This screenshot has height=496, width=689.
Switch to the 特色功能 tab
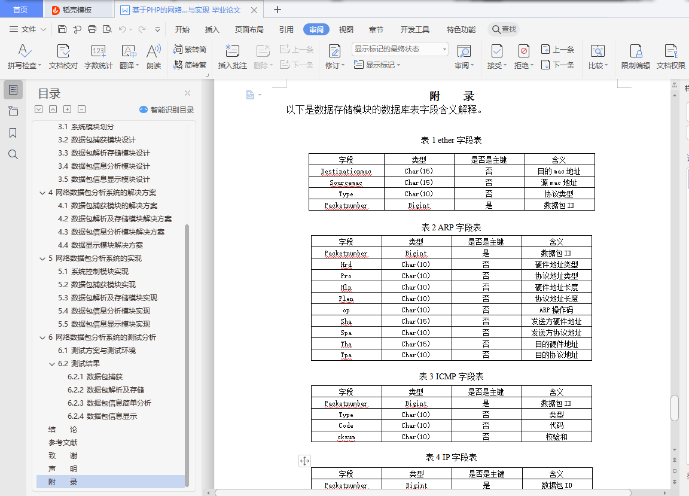point(461,29)
